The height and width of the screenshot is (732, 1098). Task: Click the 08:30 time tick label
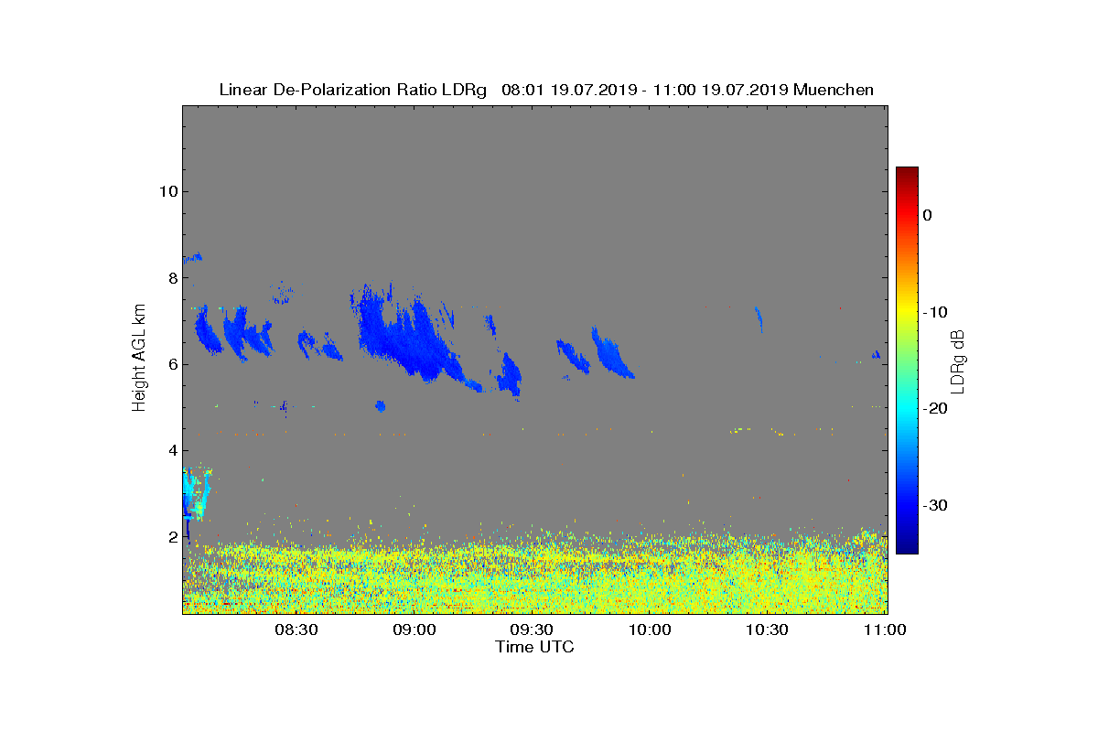[296, 630]
